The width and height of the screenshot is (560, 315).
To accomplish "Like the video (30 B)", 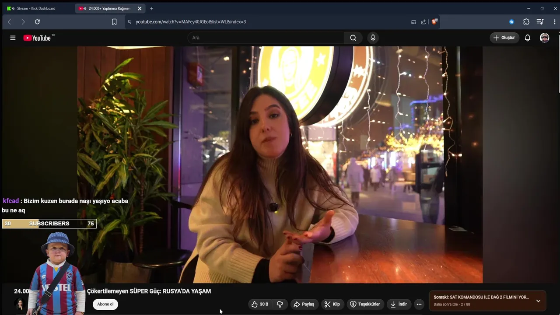I will pyautogui.click(x=260, y=304).
